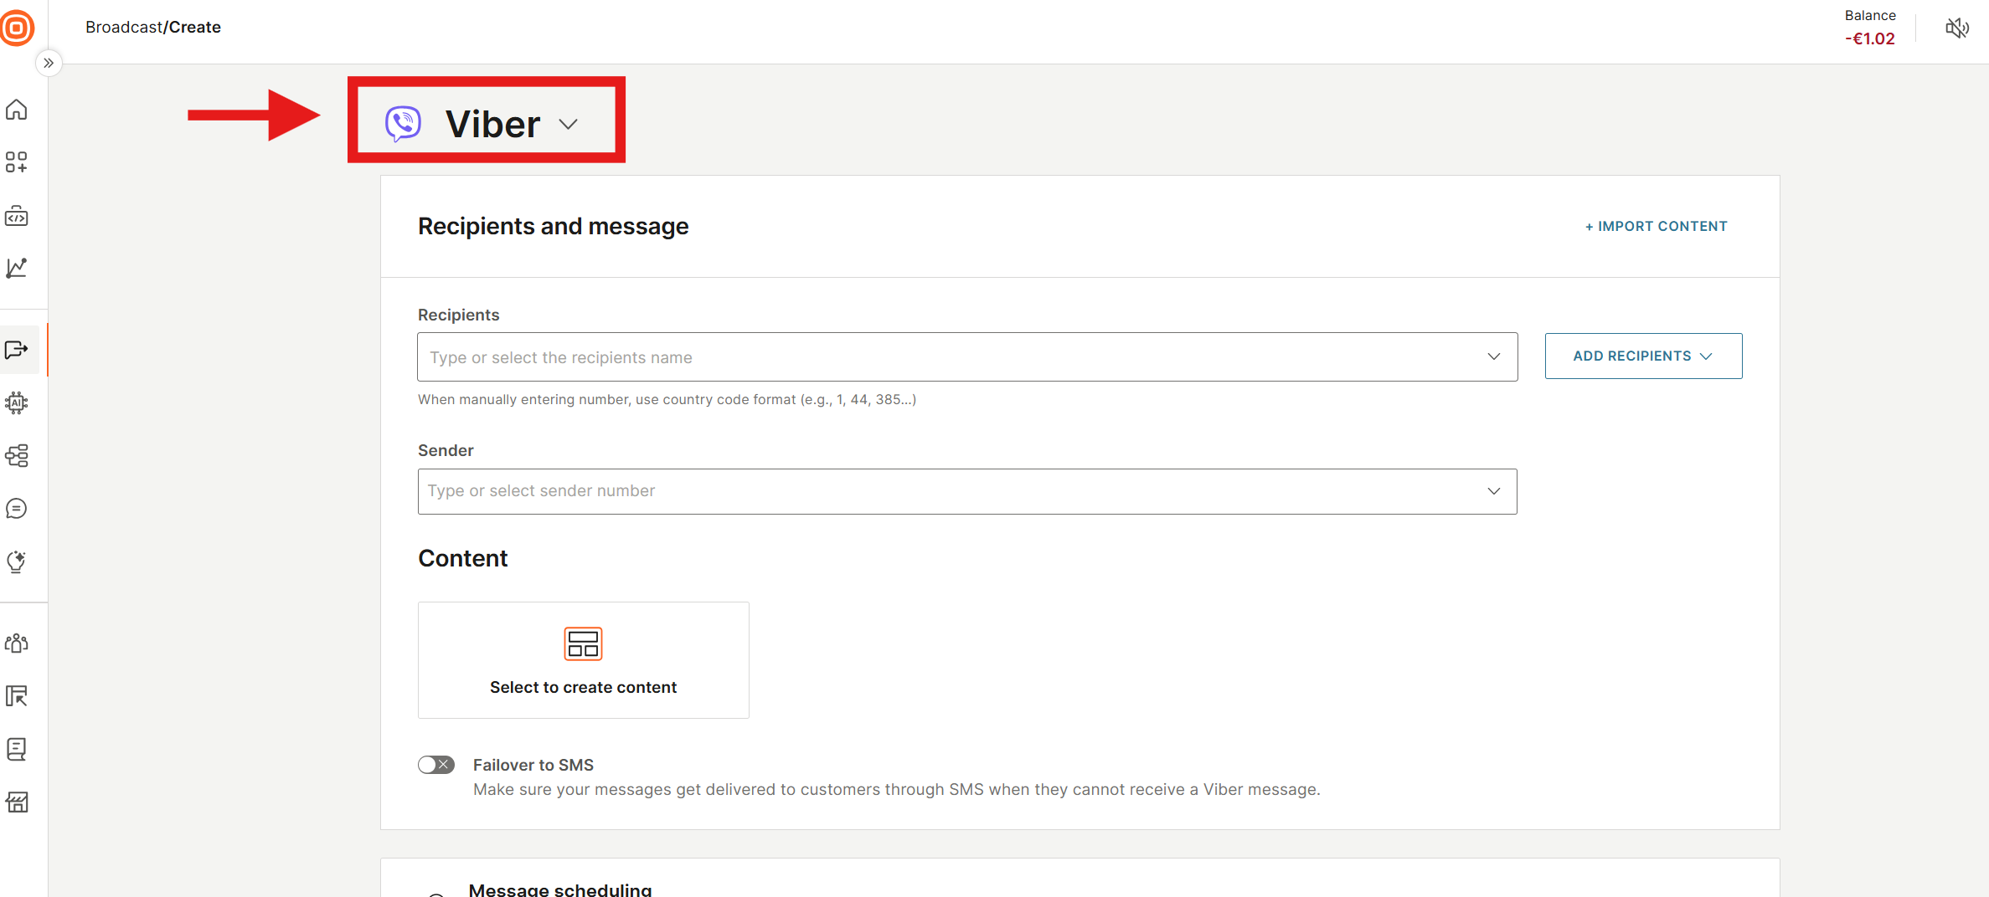Open the storefront icon in sidebar
This screenshot has width=1989, height=897.
coord(17,802)
